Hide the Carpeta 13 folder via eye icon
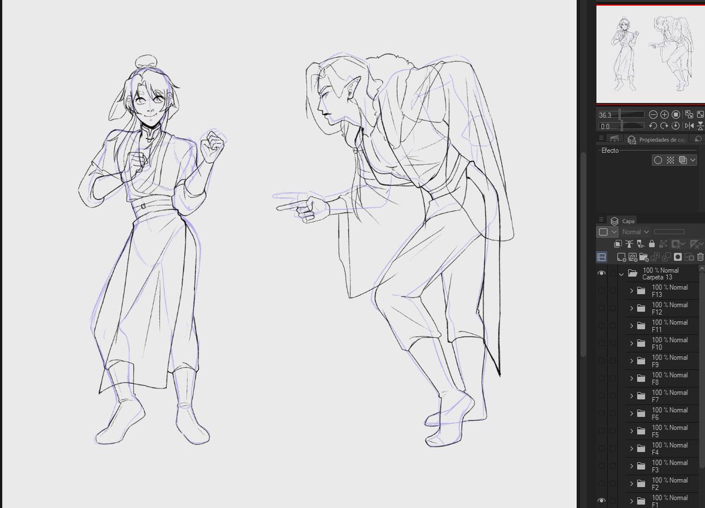The image size is (705, 508). 602,273
